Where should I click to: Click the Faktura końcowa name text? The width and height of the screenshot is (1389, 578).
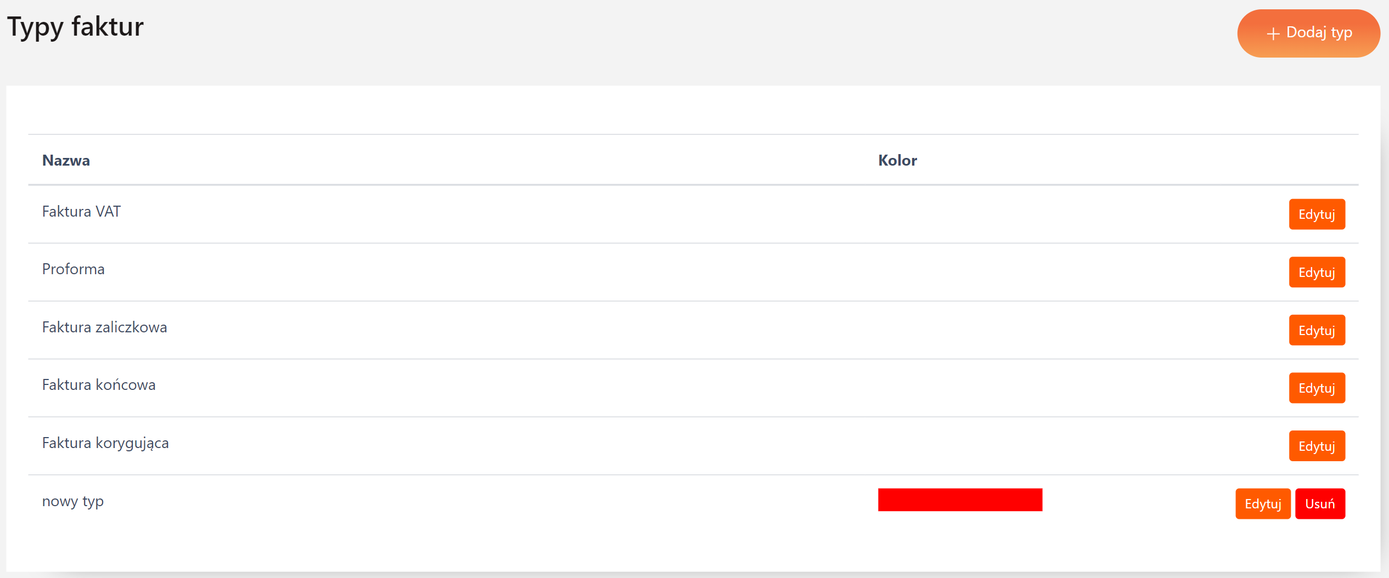(x=99, y=385)
